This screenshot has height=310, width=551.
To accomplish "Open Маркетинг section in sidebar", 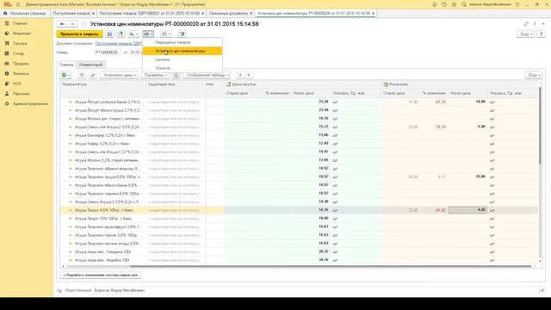I will pos(22,34).
